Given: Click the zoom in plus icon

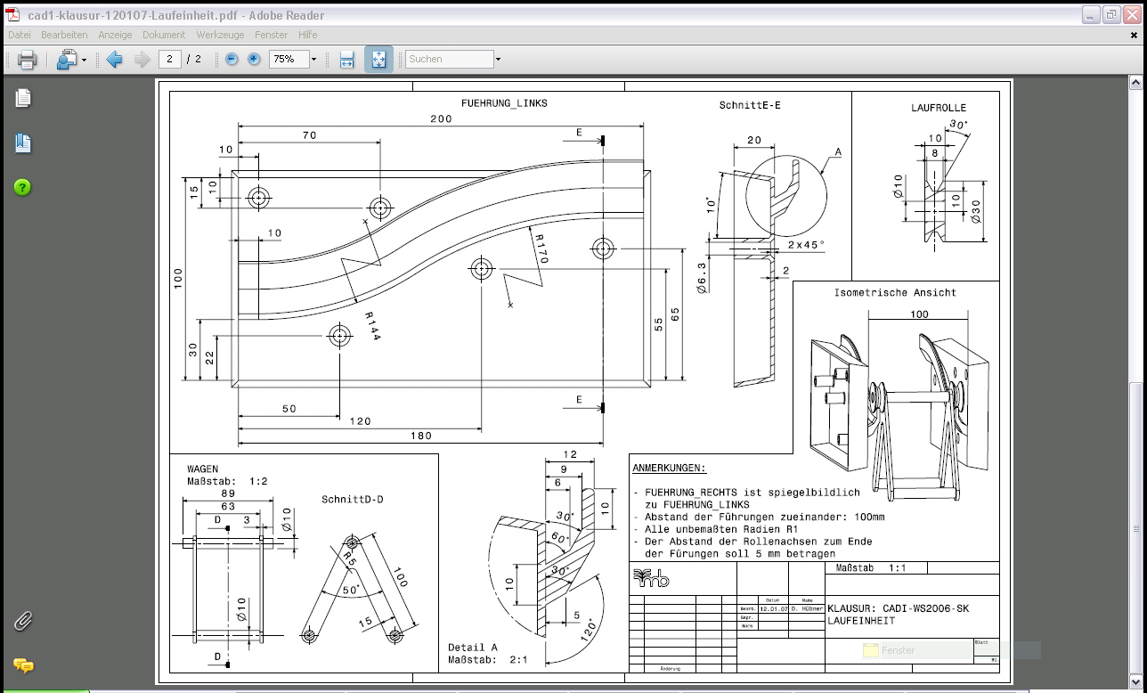Looking at the screenshot, I should coord(254,60).
